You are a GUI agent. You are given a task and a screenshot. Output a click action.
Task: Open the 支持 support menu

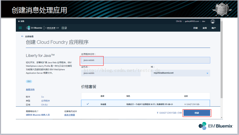click(x=205, y=28)
